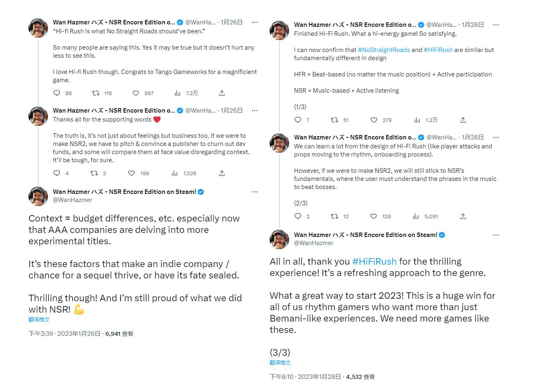Screen dimensions: 536x387
Task: Share the (1/3) tweet with 1.2万 views
Action: (x=463, y=120)
